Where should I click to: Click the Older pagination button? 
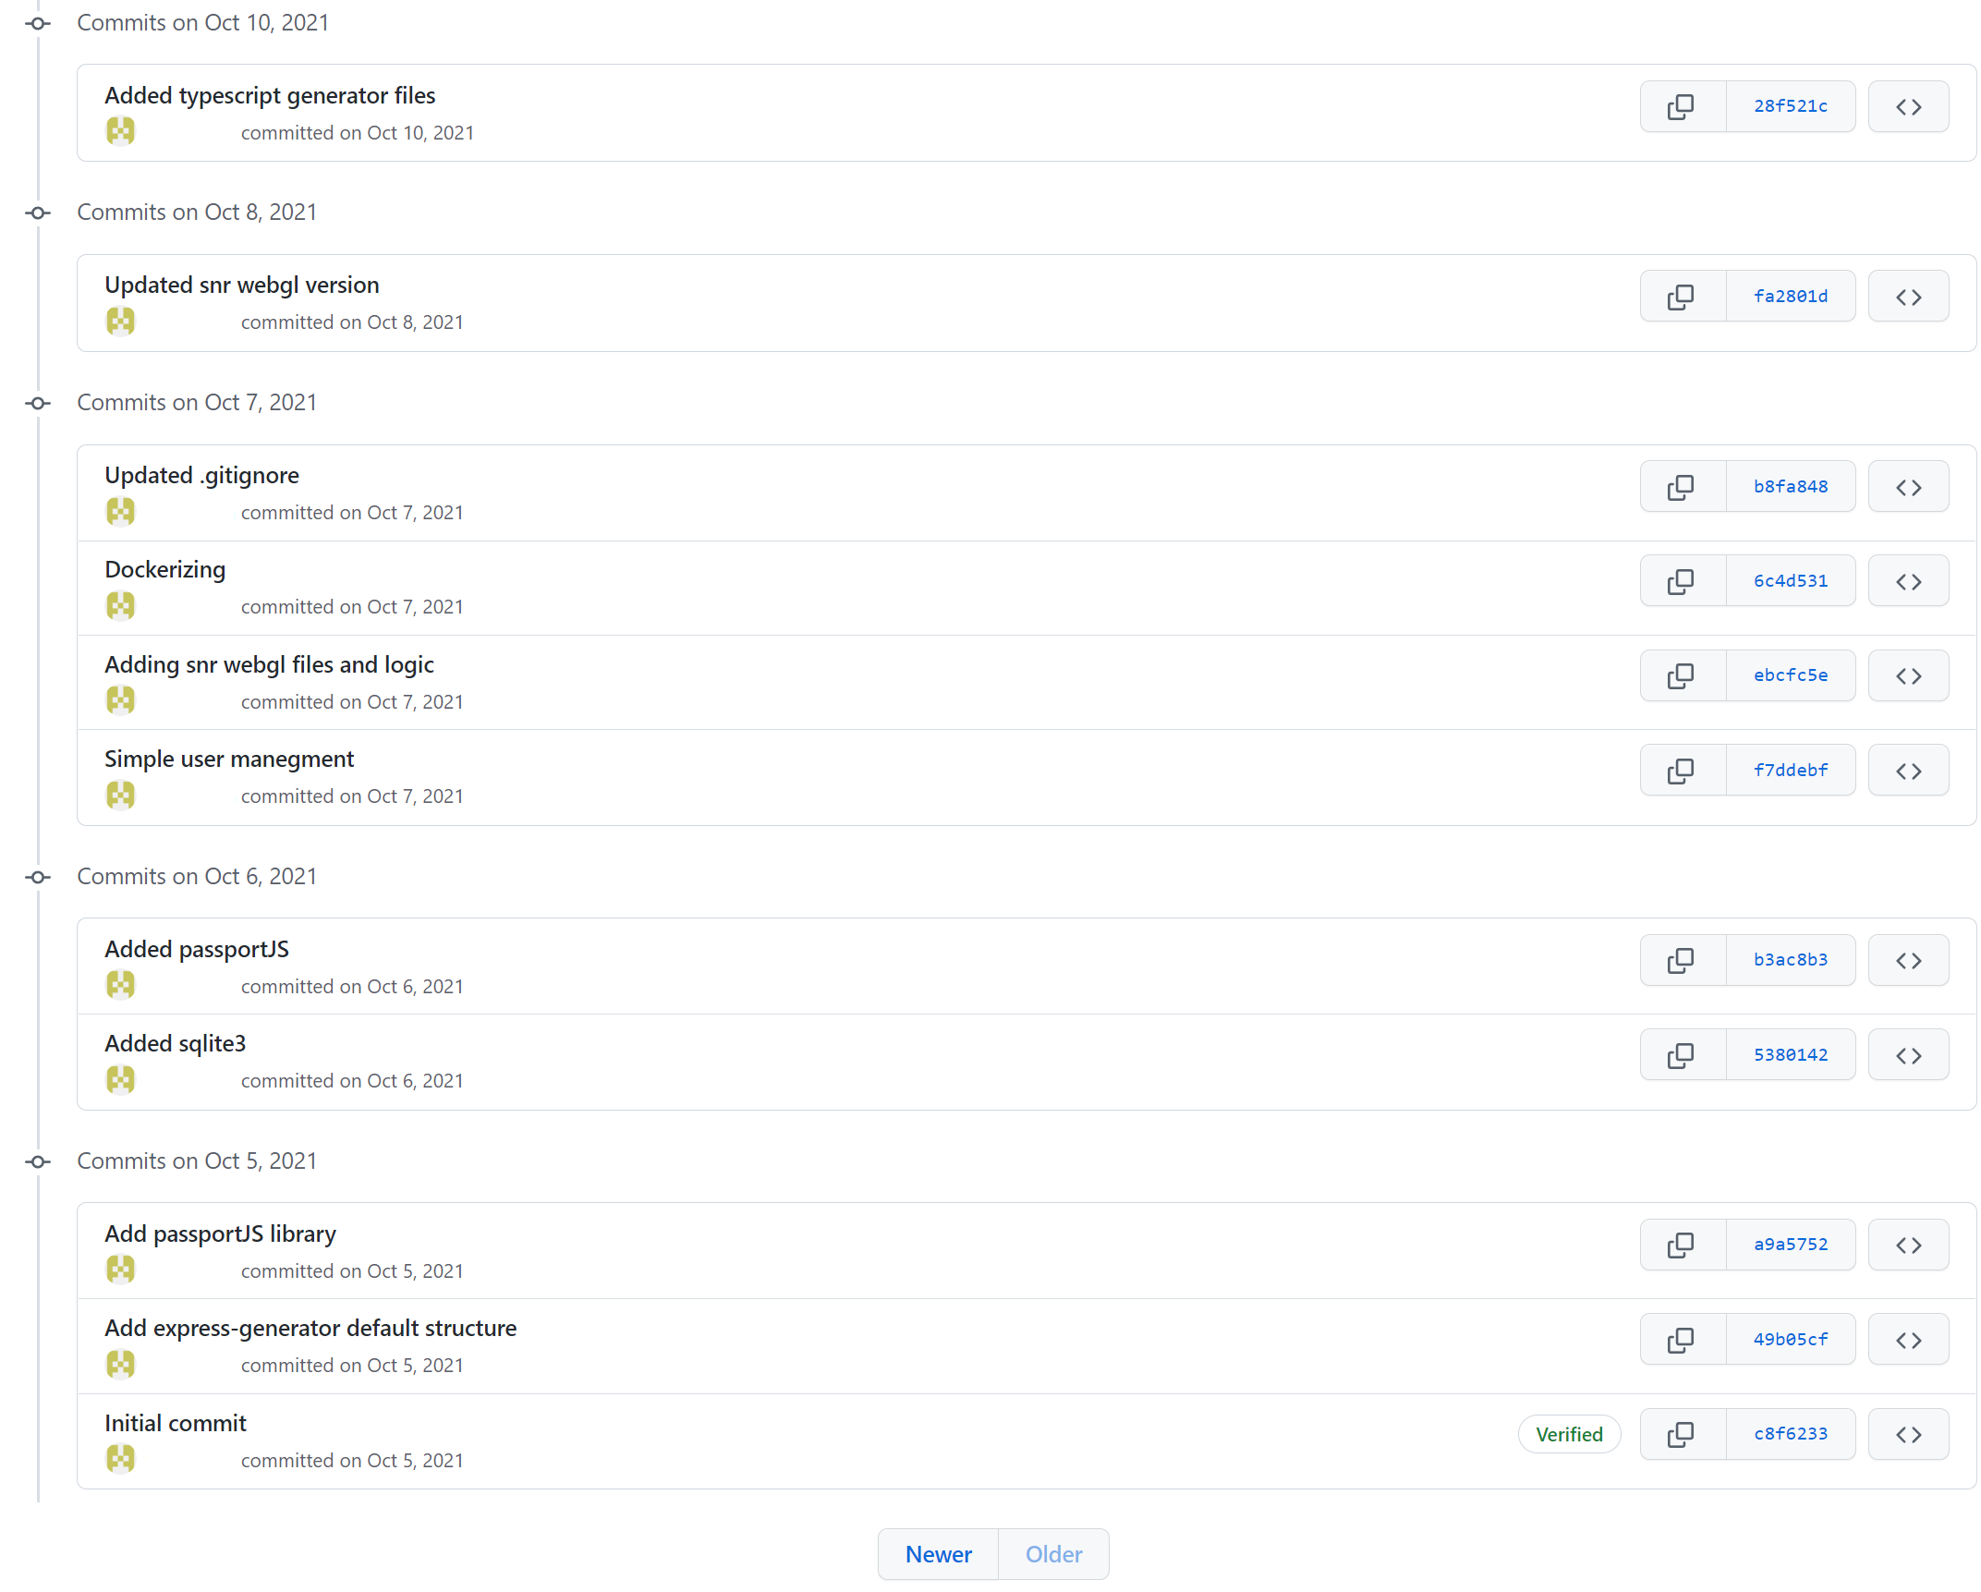1052,1555
